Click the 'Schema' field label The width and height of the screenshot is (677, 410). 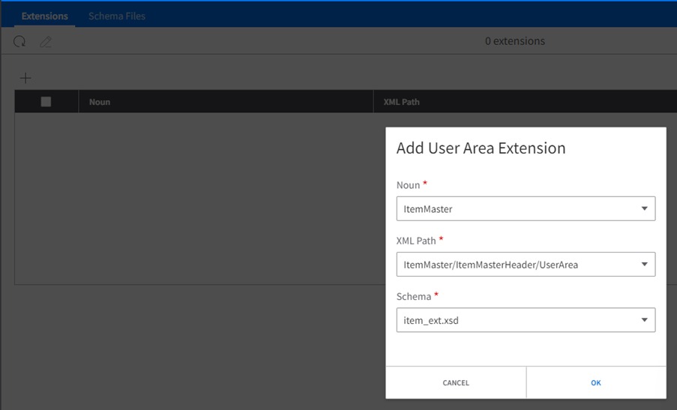(414, 297)
